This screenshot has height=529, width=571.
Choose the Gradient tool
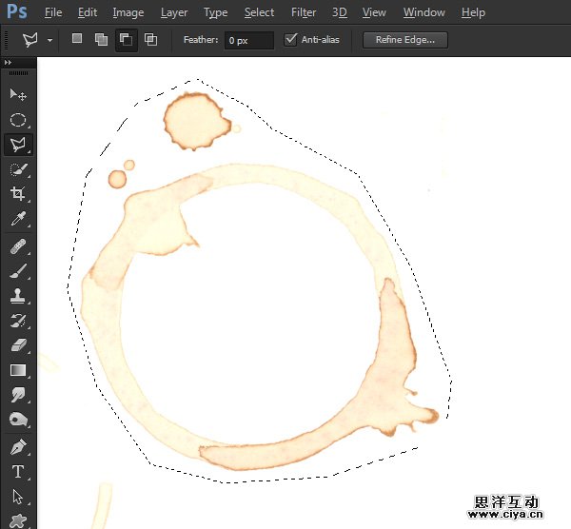tap(17, 370)
